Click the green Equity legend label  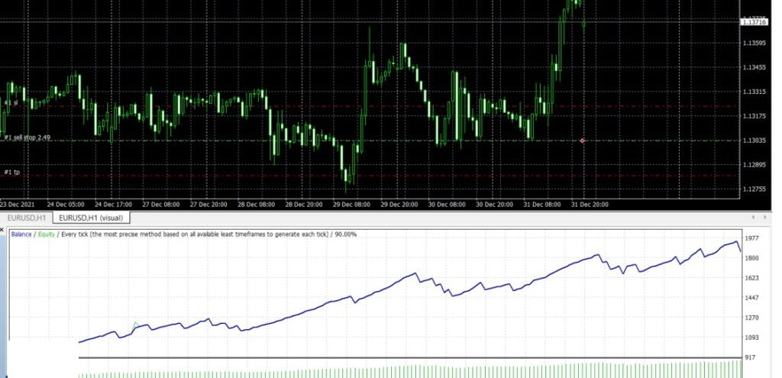coord(47,234)
